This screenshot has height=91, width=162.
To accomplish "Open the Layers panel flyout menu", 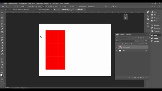I will click(x=149, y=34).
